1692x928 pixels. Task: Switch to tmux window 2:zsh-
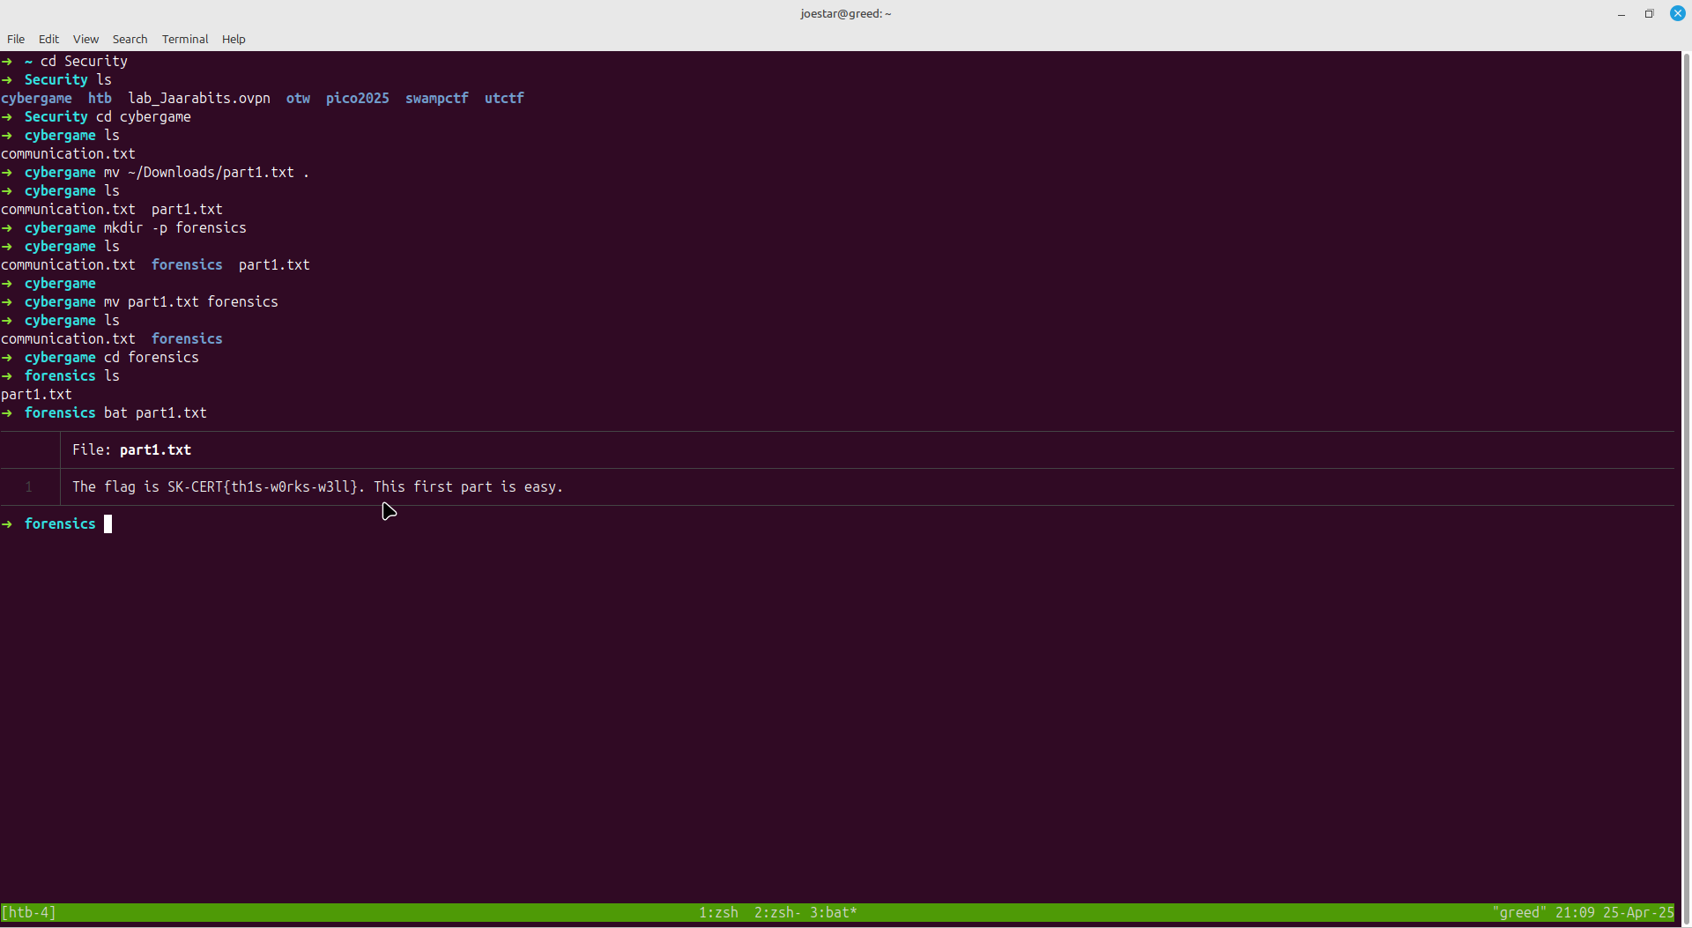coord(776,912)
